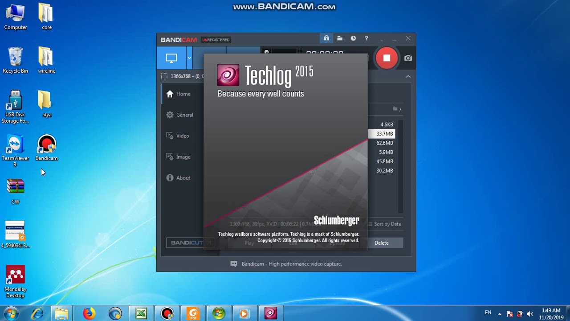Launch Bandicam desktop shortcut

click(x=46, y=148)
